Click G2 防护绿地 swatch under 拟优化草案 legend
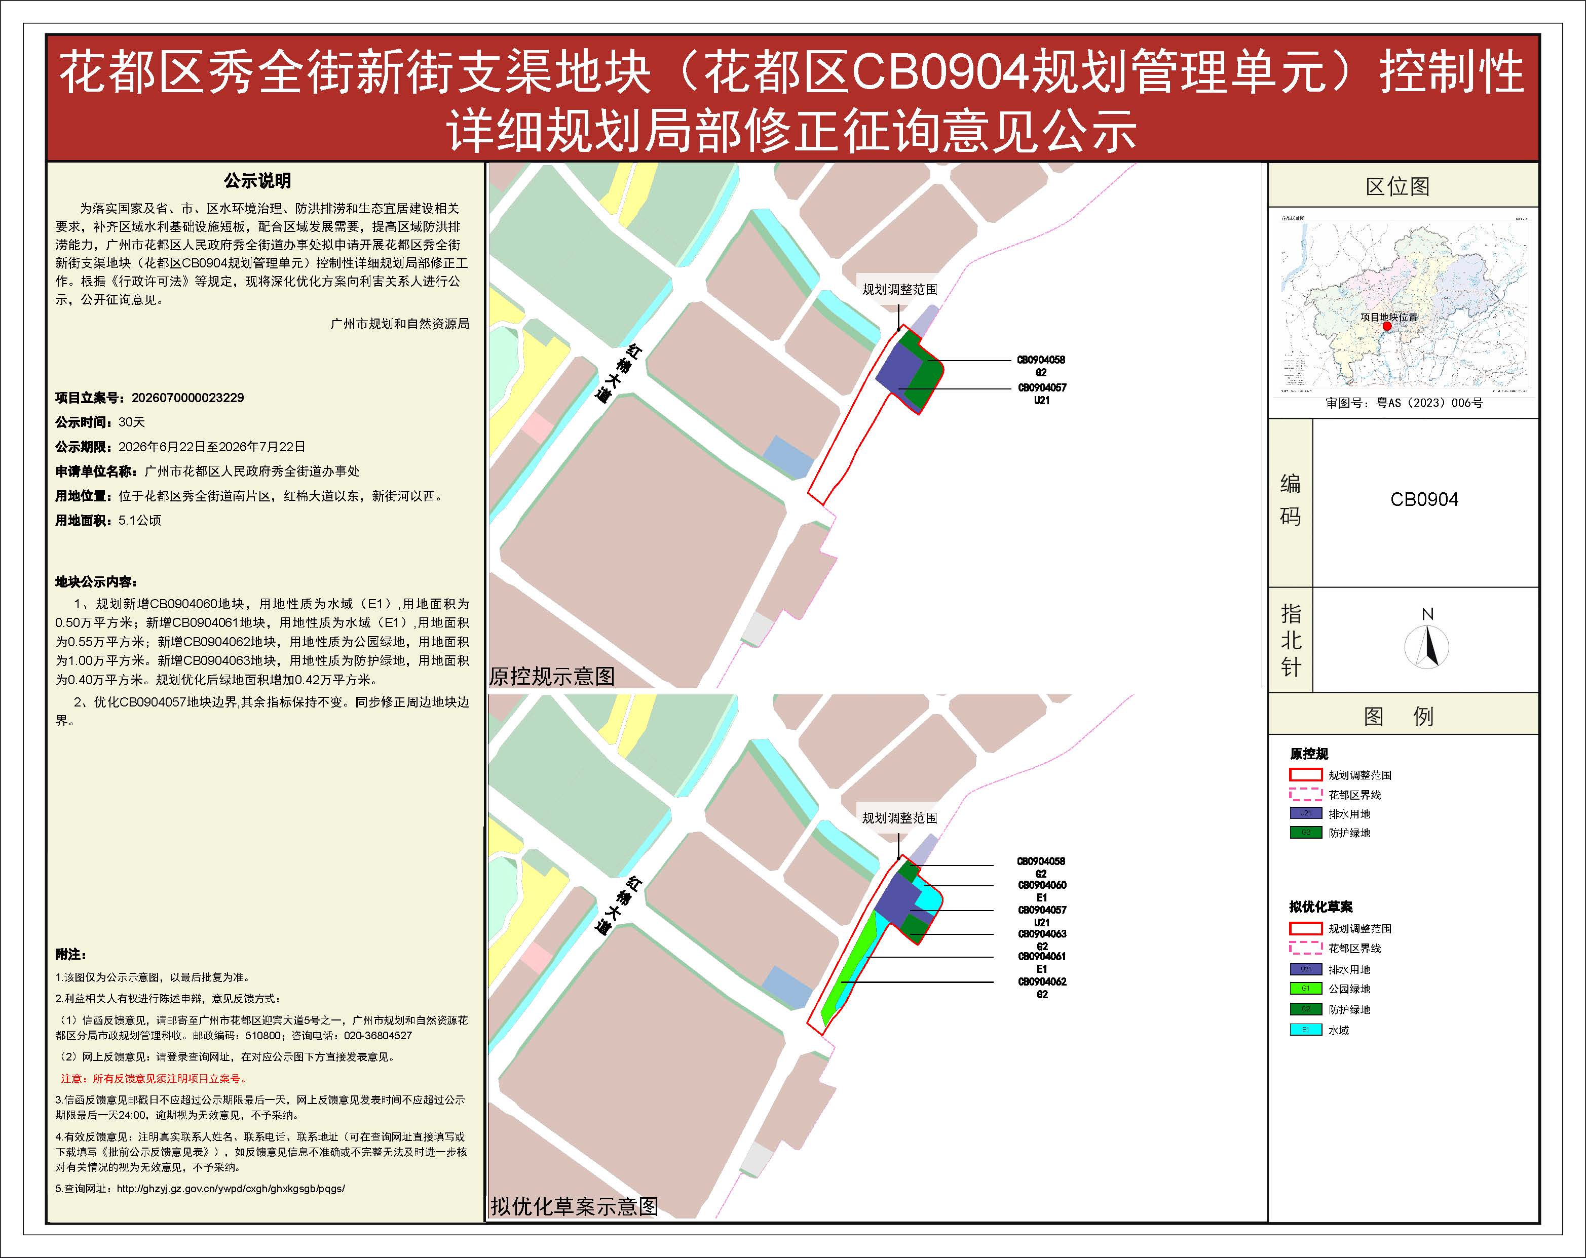 (1306, 1009)
